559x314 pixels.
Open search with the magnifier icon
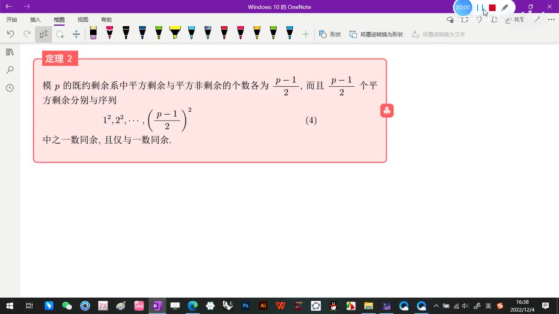click(10, 70)
